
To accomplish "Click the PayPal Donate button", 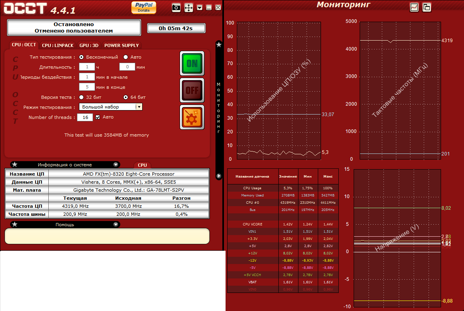I will (x=144, y=7).
